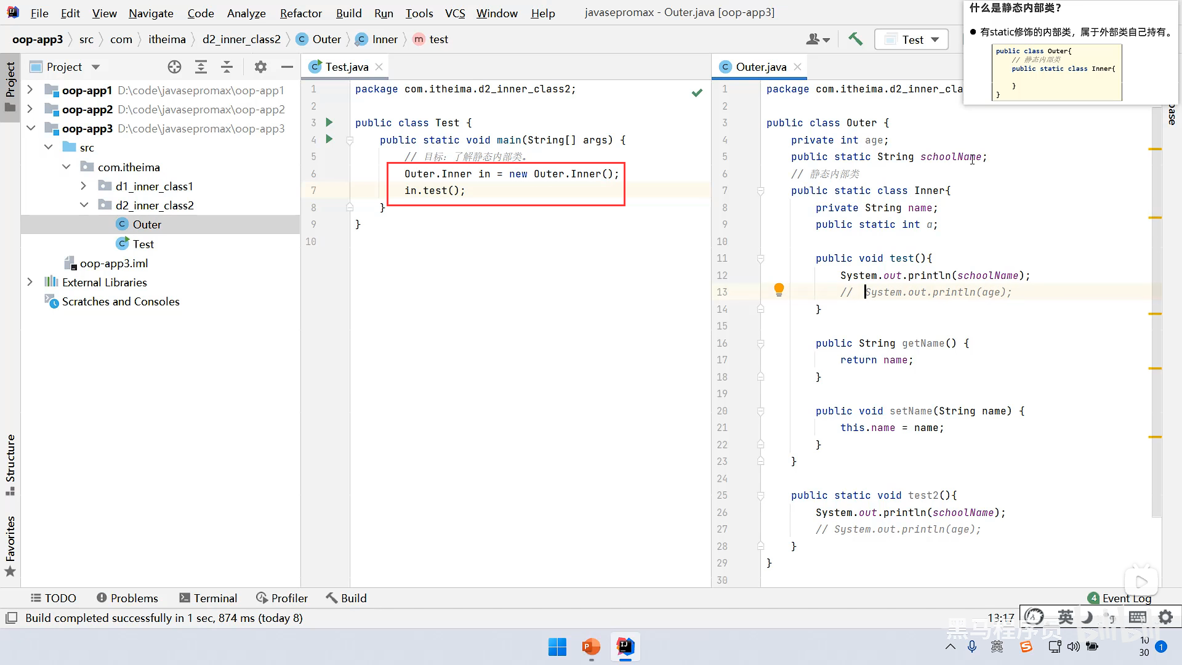Click the Expand All icon in Project panel
1182x665 pixels.
(201, 67)
